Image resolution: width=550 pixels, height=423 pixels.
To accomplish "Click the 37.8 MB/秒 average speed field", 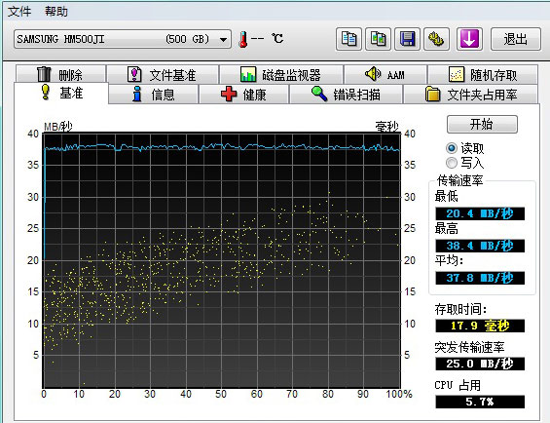I will click(480, 278).
